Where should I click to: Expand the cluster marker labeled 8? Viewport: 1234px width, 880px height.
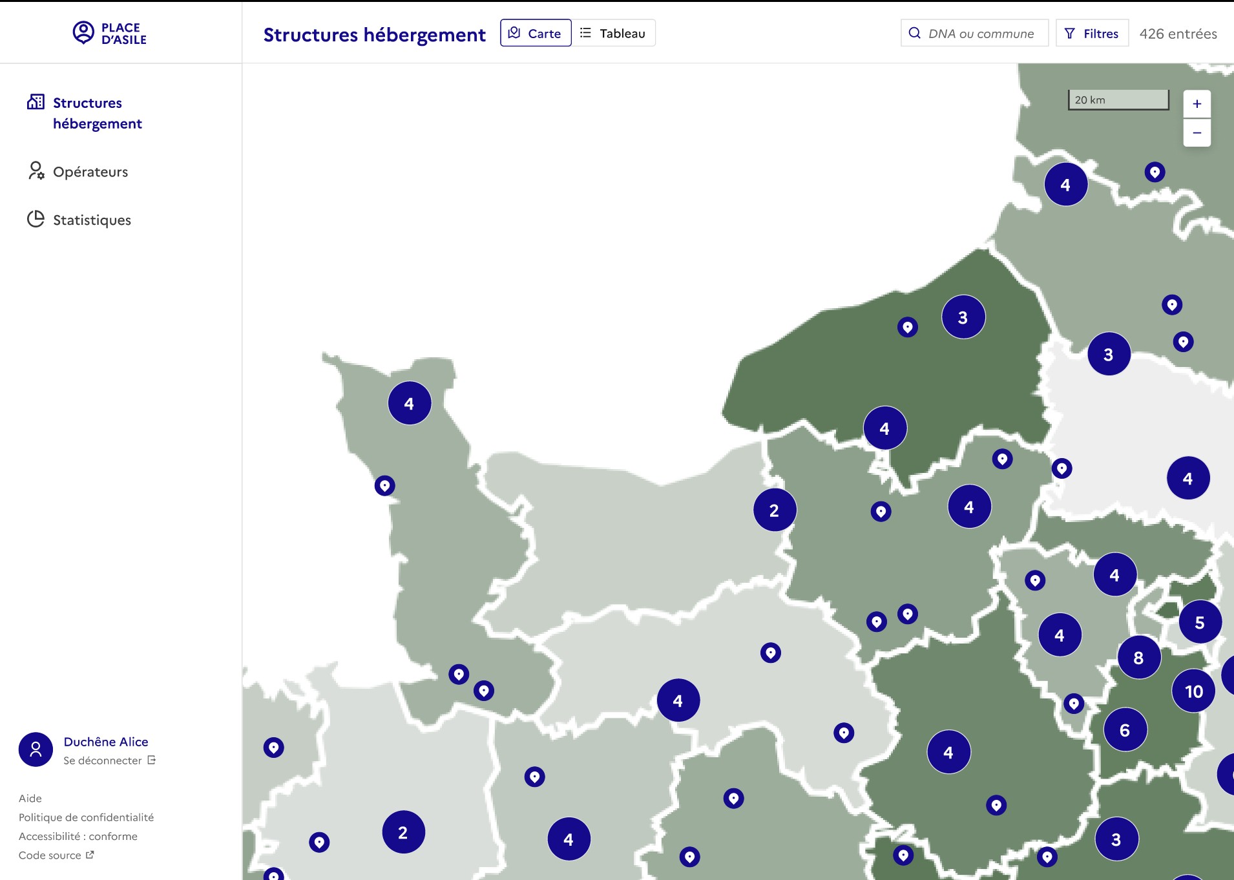[1138, 658]
